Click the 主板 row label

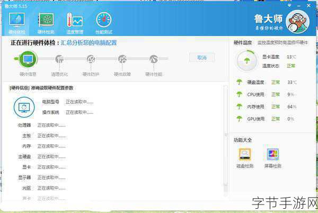(x=26, y=136)
